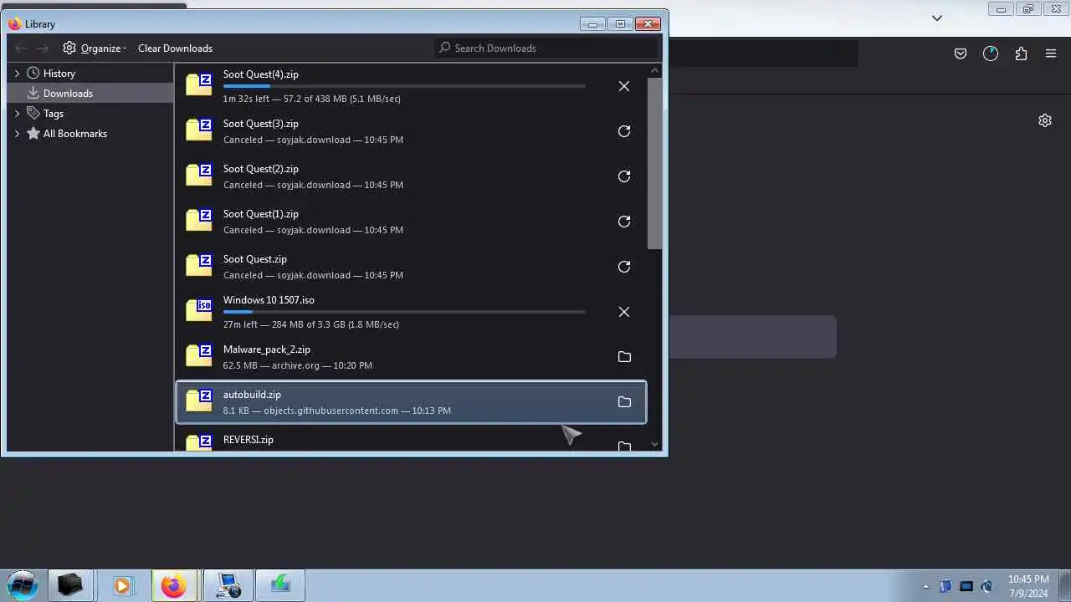Expand the Tags tree item
The image size is (1071, 602).
pos(17,114)
